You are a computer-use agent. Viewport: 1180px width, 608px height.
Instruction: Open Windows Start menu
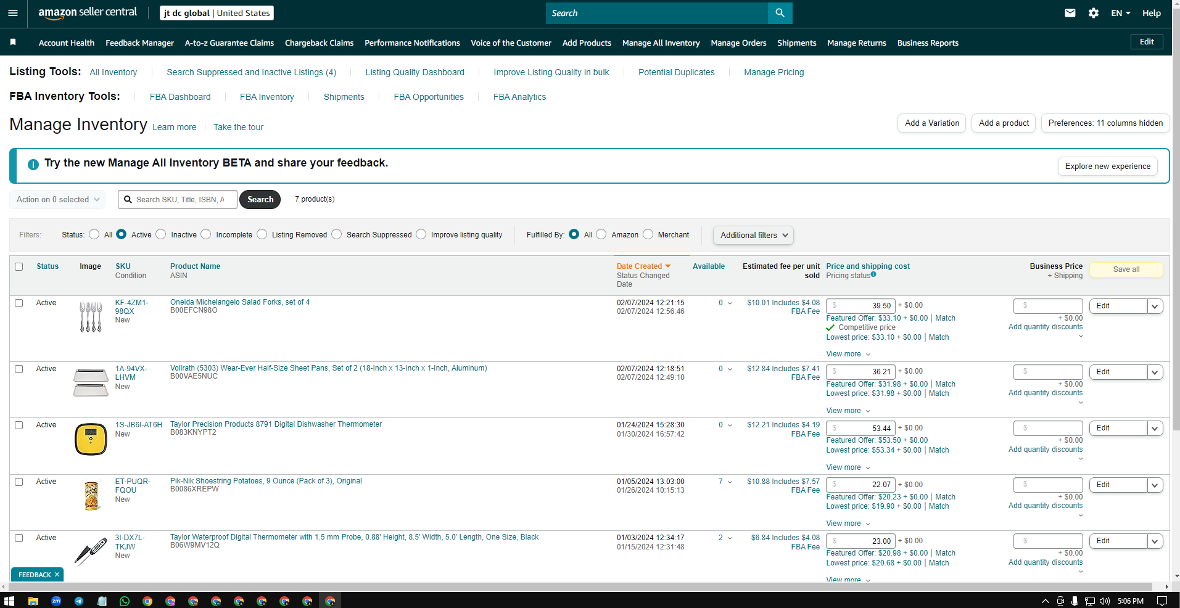[x=9, y=601]
